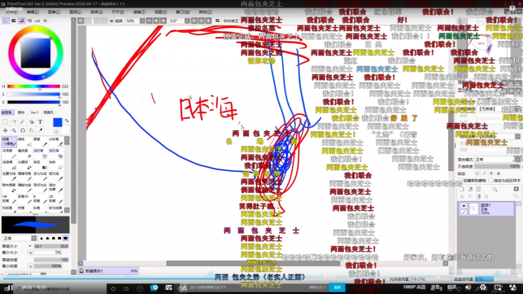Image resolution: width=523 pixels, height=294 pixels.
Task: Toggle visibility eye of 图层1
Action: click(x=463, y=206)
